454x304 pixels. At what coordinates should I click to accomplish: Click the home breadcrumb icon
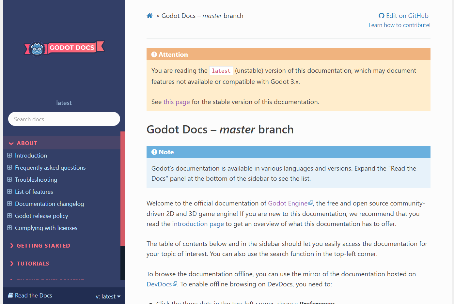(x=149, y=15)
